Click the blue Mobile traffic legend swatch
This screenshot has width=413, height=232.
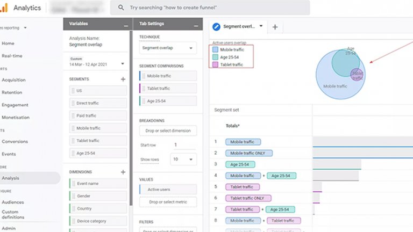point(215,49)
